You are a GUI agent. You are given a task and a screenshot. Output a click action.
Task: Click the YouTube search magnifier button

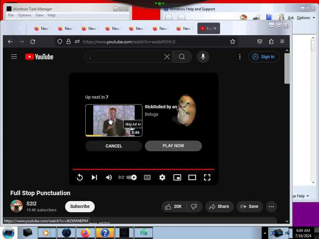point(182,57)
